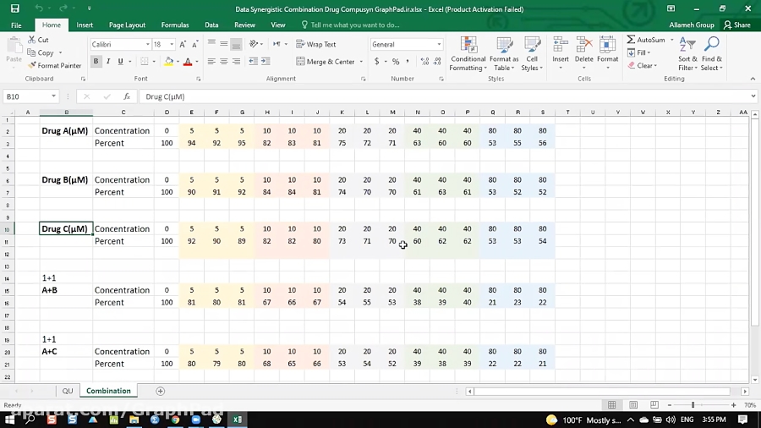Click the Save icon in quick access toolbar
Viewport: 761px width, 428px height.
click(x=14, y=9)
